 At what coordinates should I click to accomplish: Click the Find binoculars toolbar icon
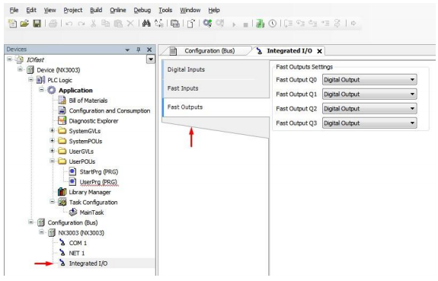[146, 24]
